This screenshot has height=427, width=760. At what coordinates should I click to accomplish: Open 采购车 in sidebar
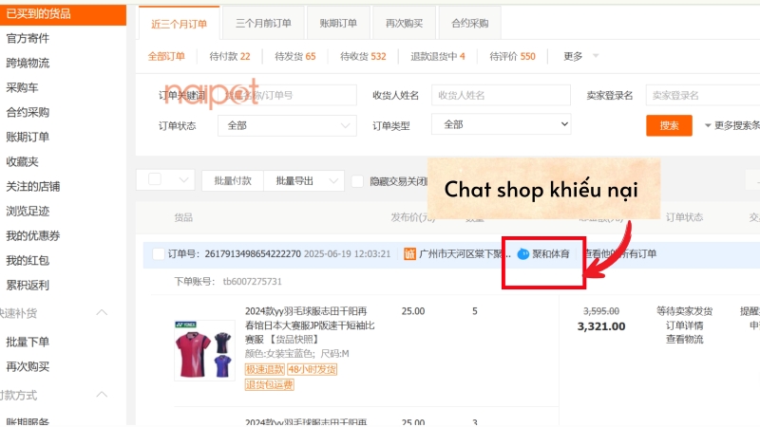click(x=22, y=87)
